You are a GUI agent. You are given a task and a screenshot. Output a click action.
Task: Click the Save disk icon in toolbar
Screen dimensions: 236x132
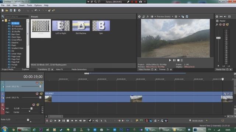(11, 11)
